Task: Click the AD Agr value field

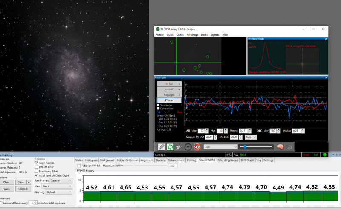Action: click(201, 131)
